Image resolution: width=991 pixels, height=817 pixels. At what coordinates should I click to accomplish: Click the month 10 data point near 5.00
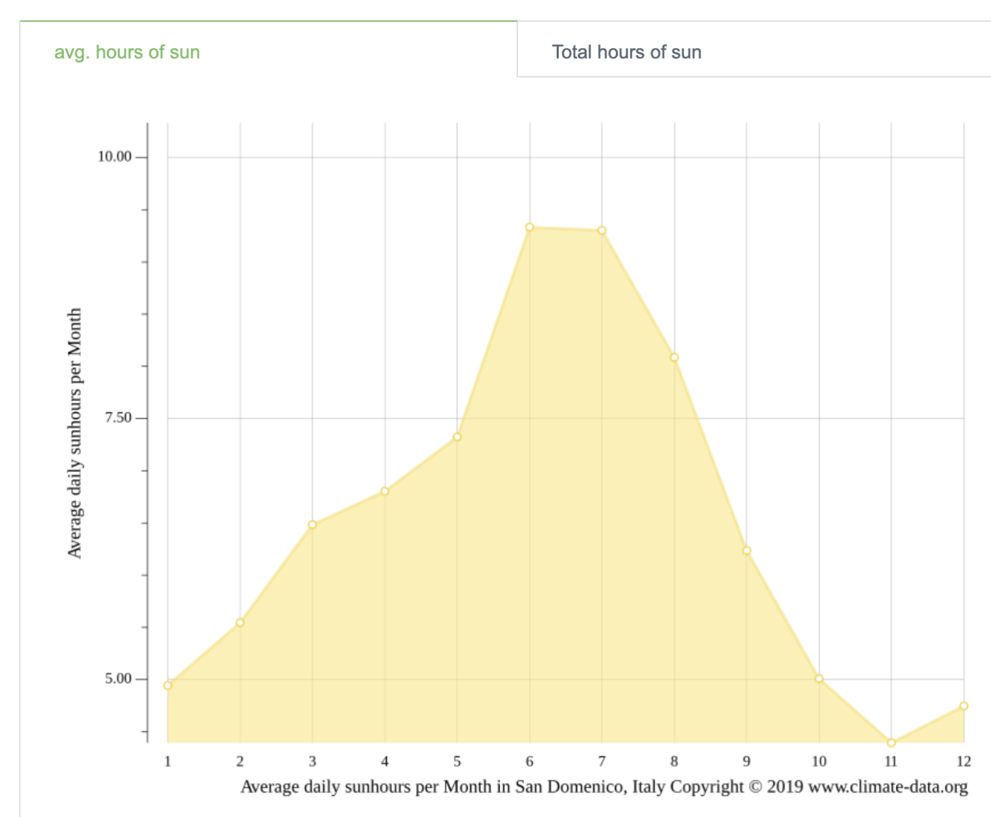(819, 679)
